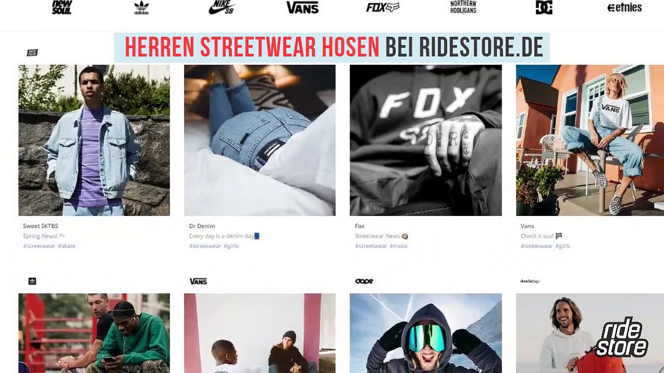The image size is (664, 373).
Task: Open the Adidas brand logo
Action: pos(141,8)
